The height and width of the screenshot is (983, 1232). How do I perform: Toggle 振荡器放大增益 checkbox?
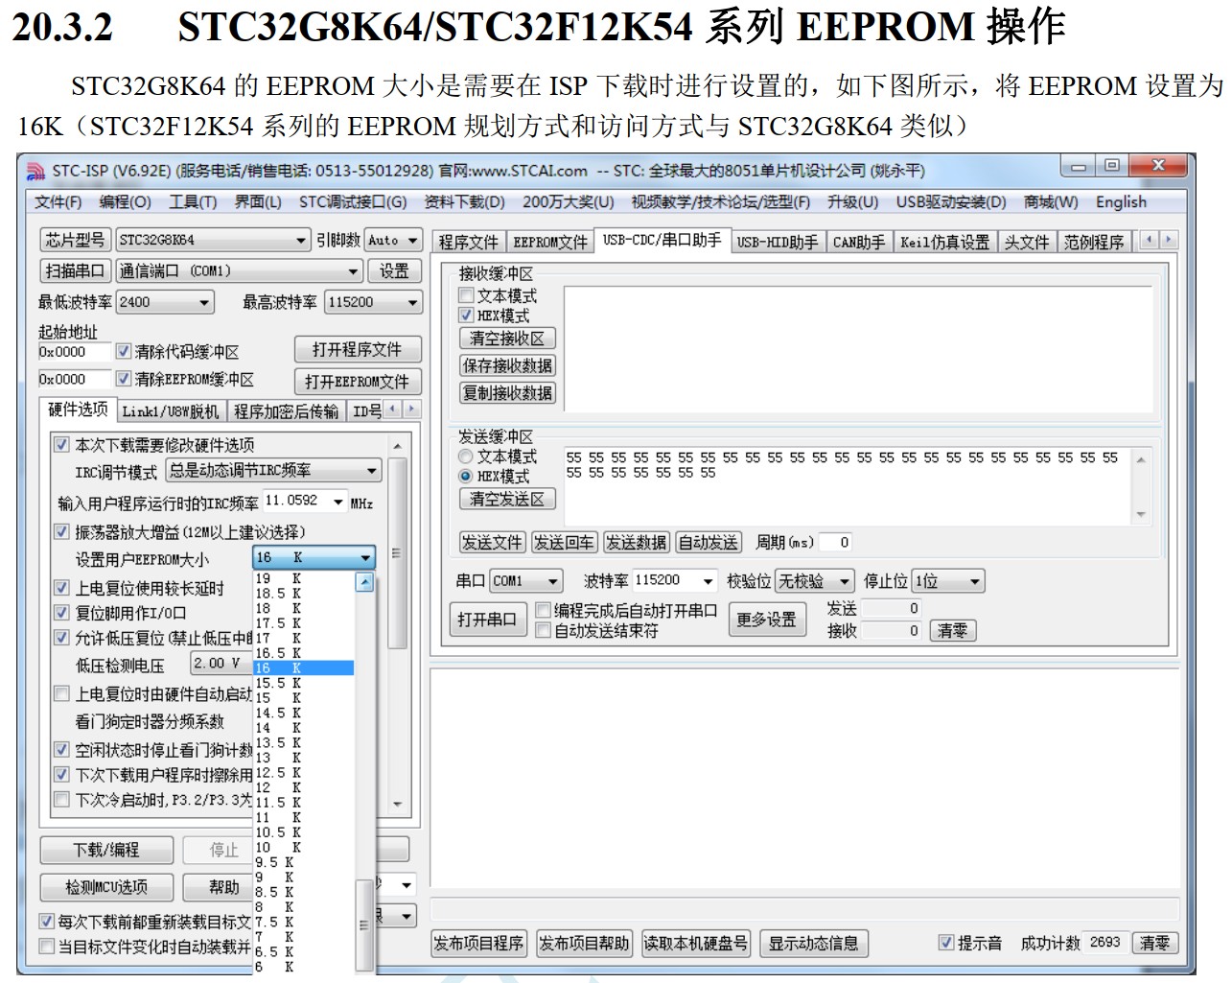[61, 531]
